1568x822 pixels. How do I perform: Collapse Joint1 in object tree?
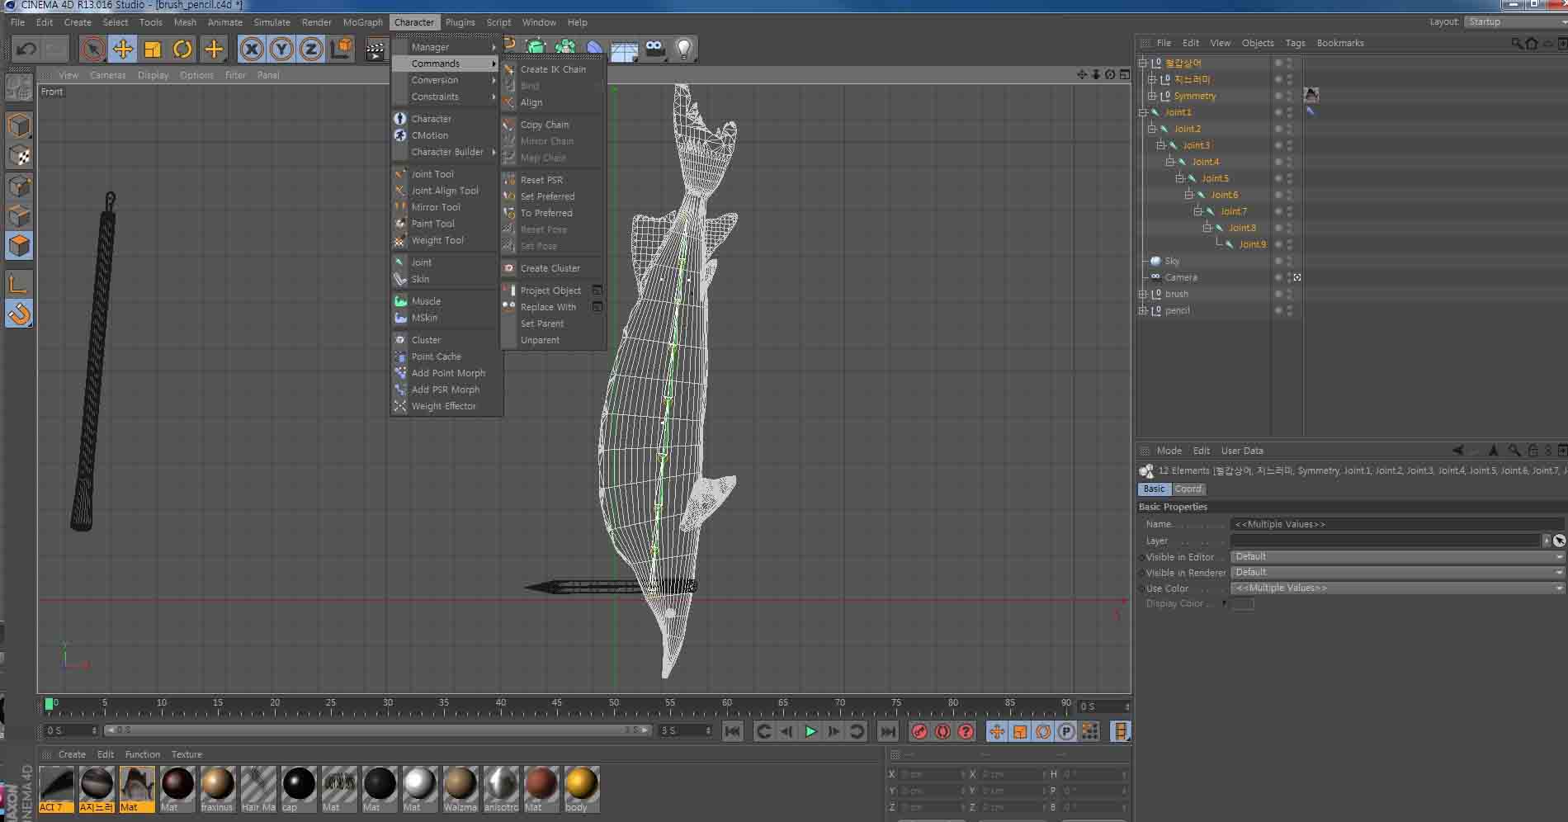click(1143, 112)
